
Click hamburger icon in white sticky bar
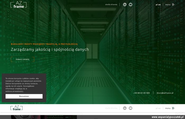(173, 108)
